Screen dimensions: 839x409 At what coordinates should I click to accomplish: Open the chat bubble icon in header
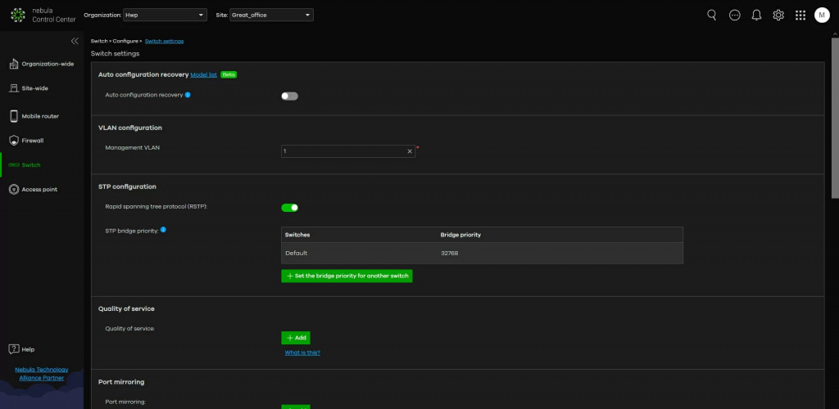tap(734, 15)
